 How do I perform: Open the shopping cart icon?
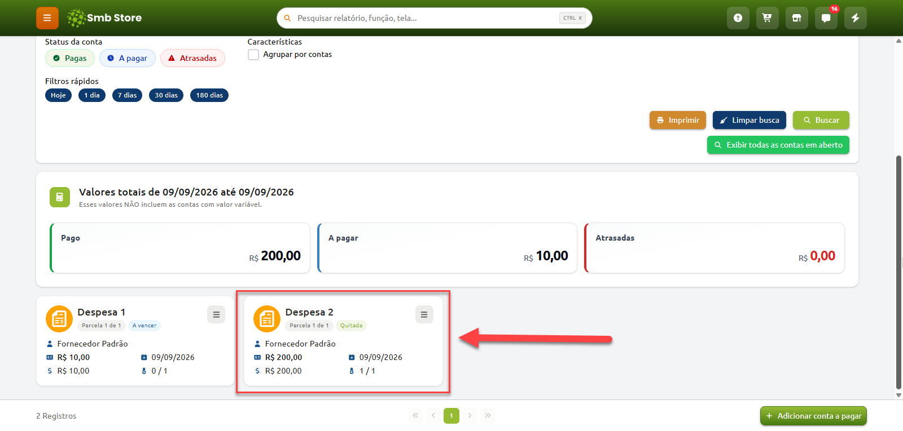767,18
